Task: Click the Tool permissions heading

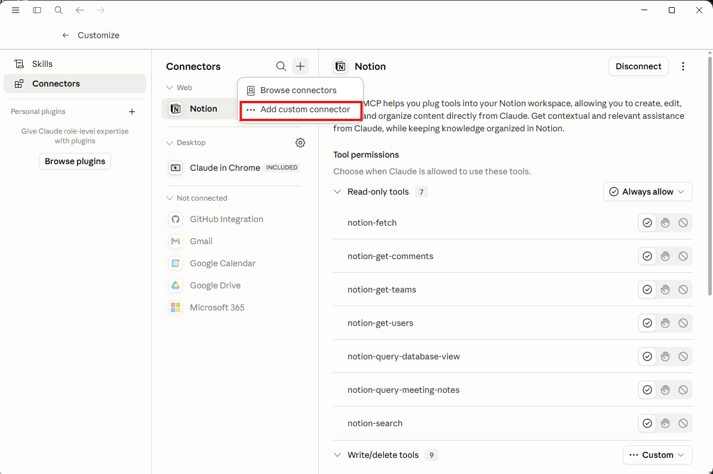Action: coord(366,155)
